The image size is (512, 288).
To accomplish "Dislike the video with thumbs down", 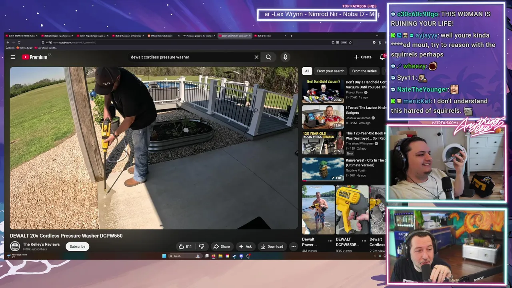I will tap(202, 246).
